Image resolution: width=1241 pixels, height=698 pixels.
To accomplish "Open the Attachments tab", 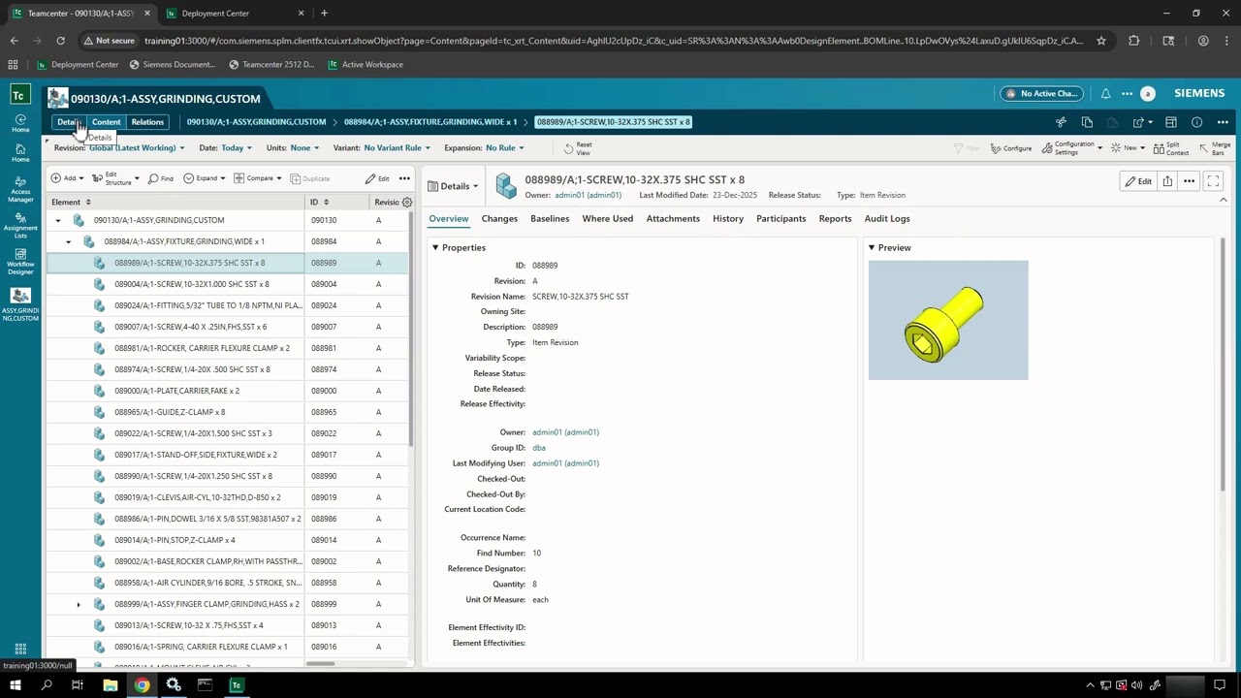I will (673, 219).
